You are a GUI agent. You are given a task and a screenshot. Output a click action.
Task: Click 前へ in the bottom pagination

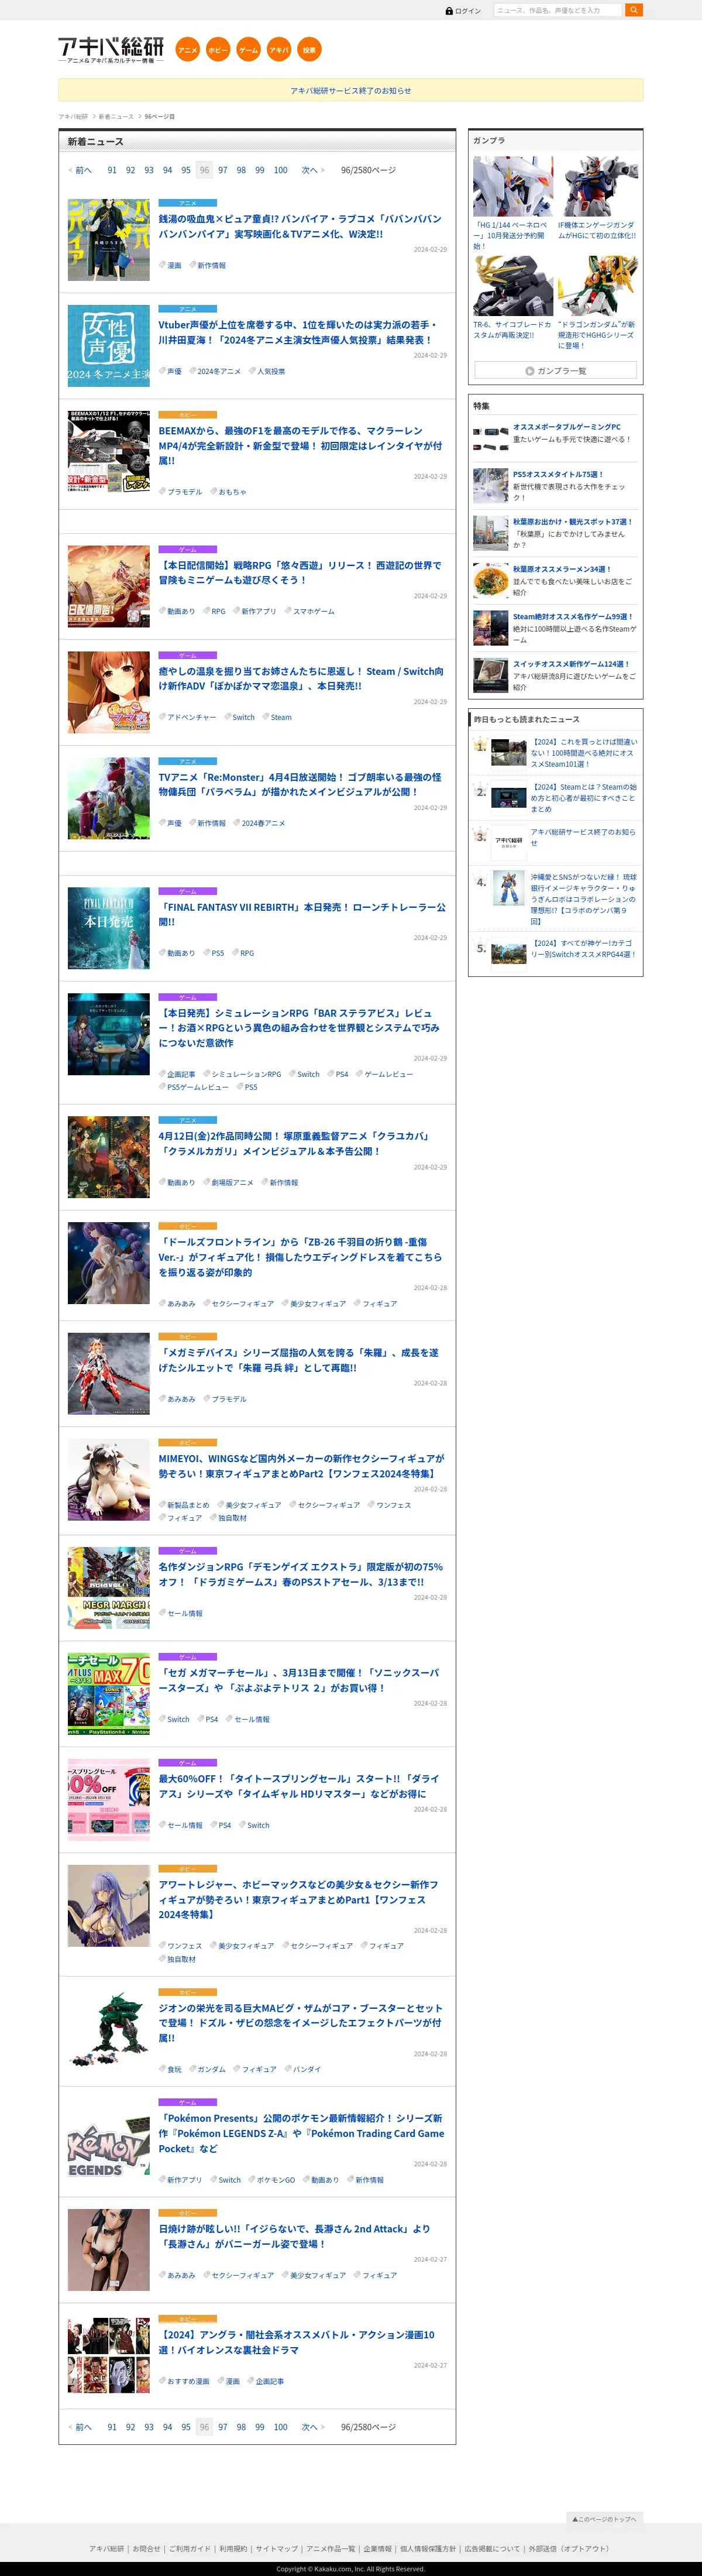(80, 2427)
